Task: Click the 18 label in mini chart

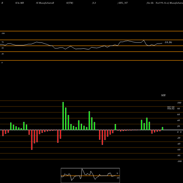Action: click(x=118, y=178)
